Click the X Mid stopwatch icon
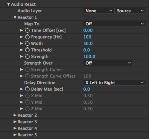 [x=27, y=96]
